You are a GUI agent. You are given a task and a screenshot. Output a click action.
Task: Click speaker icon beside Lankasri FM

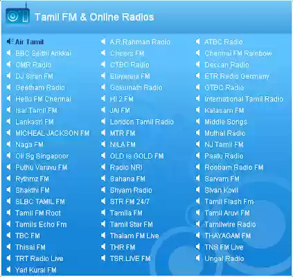click(9, 121)
